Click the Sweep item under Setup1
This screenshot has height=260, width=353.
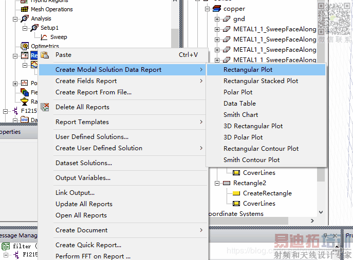[x=59, y=37]
